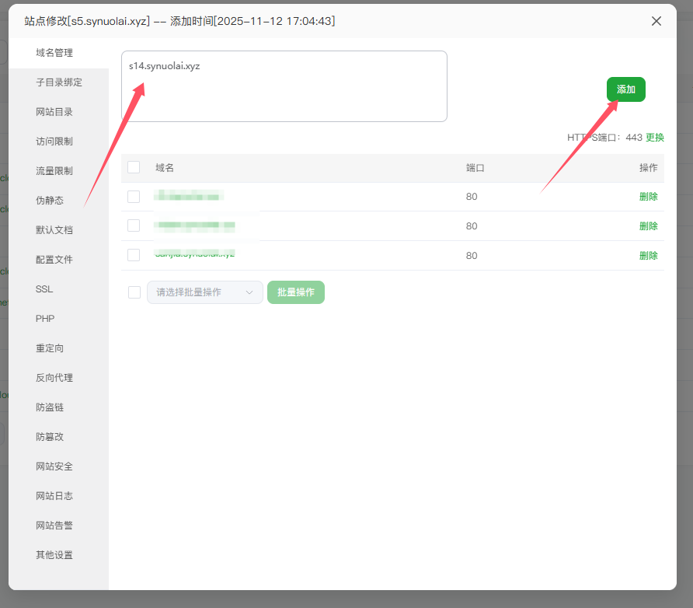Switch to the 网站日志 tab

[x=54, y=496]
